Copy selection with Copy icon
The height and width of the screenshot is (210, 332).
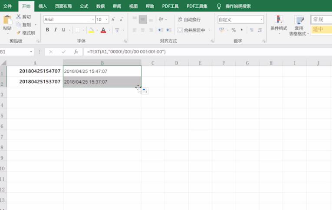(x=19, y=25)
